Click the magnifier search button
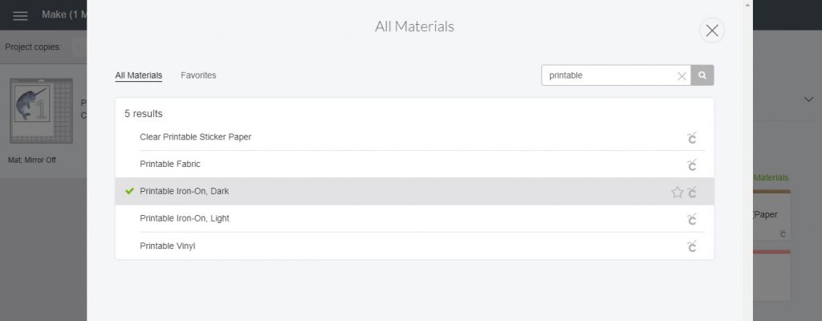The image size is (822, 321). [702, 75]
